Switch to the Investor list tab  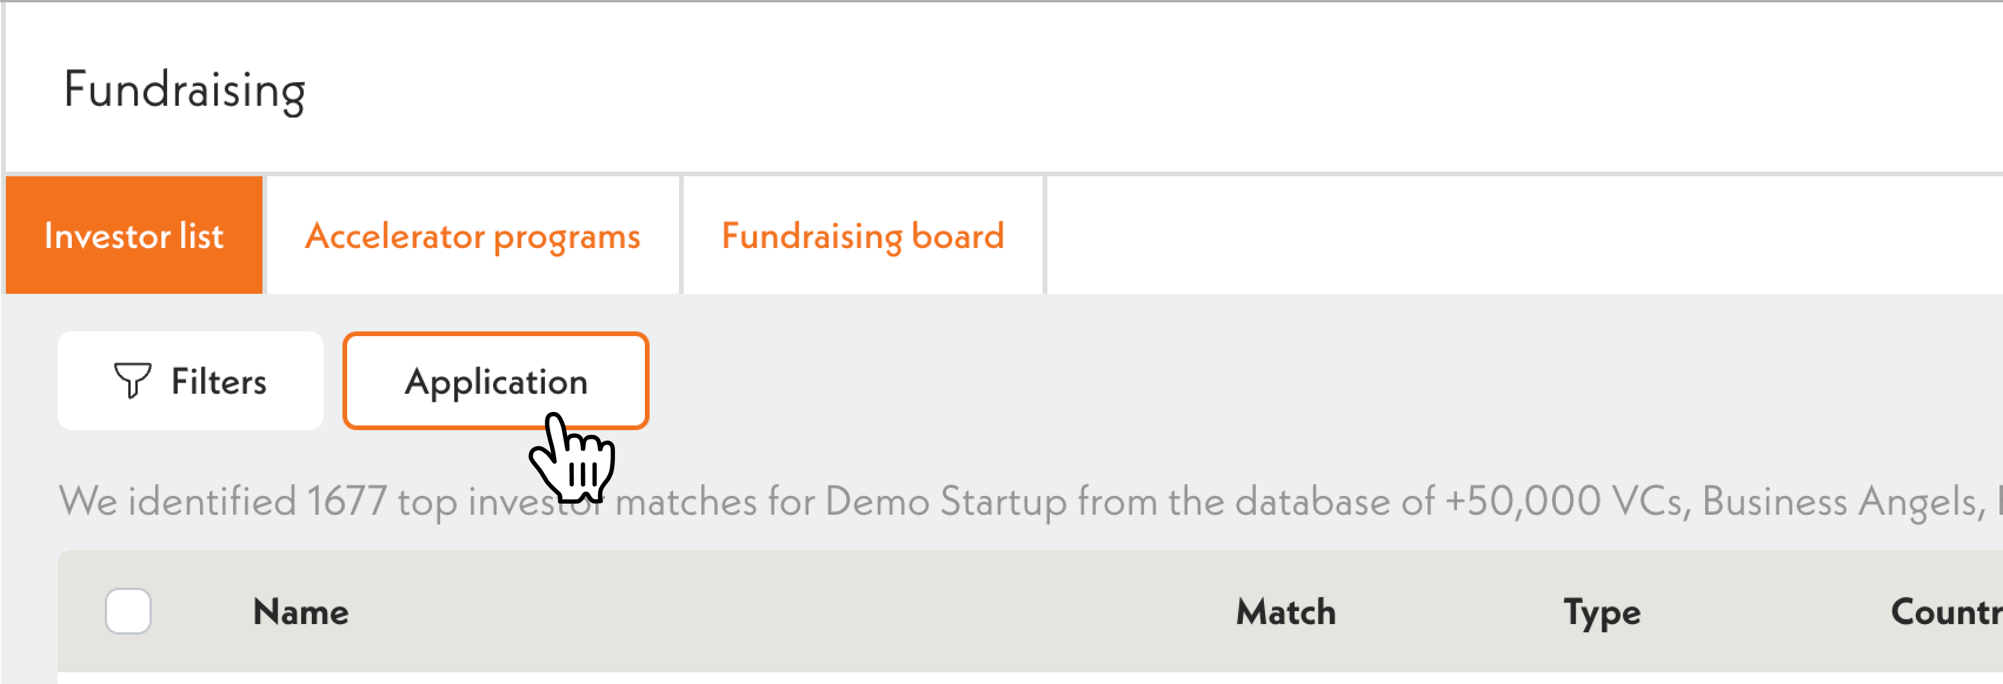[x=134, y=235]
